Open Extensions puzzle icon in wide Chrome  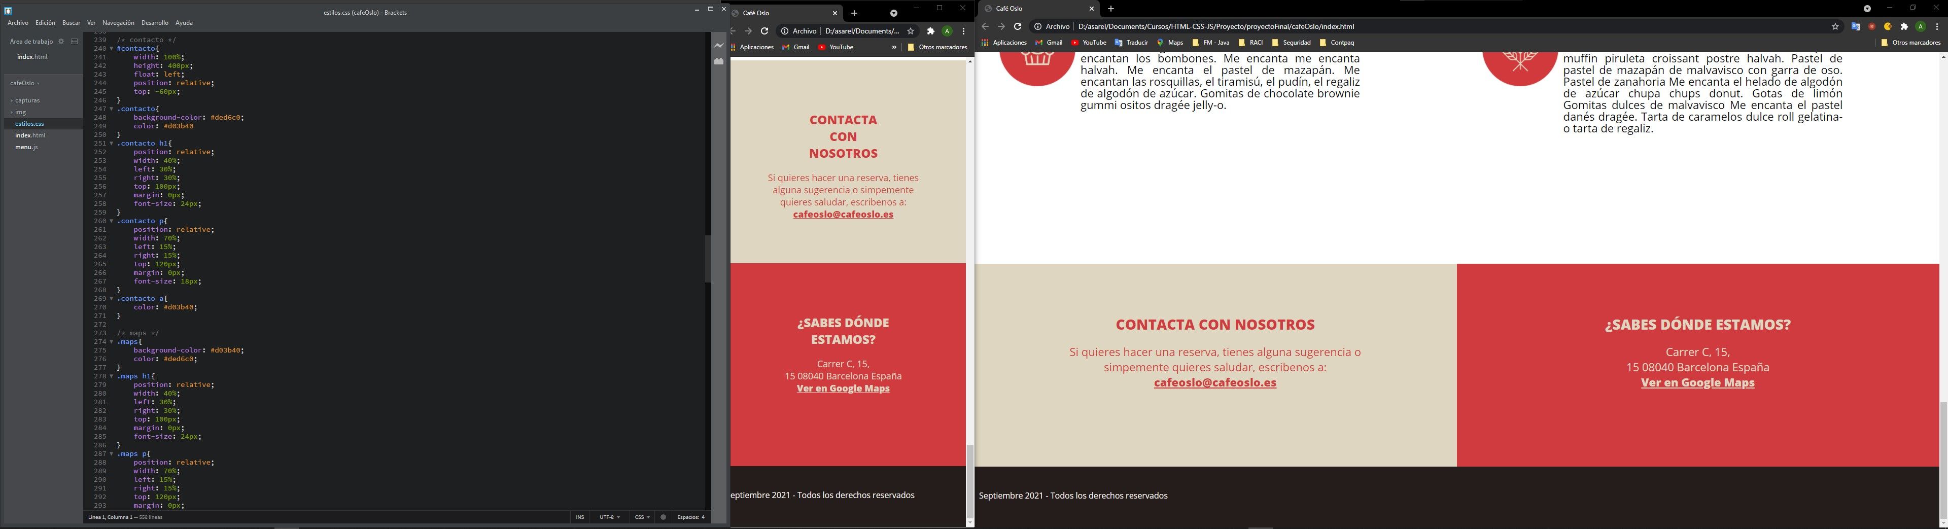(x=1904, y=26)
